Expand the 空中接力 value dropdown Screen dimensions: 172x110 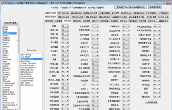tap(65, 51)
